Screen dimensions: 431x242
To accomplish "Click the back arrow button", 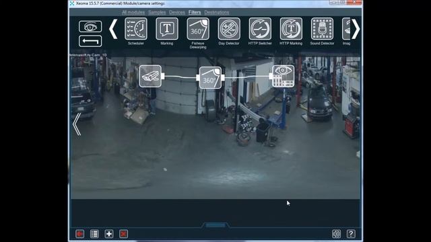I will point(90,41).
